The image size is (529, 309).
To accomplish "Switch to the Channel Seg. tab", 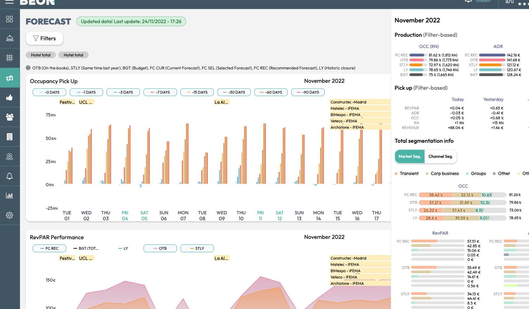I will 441,156.
